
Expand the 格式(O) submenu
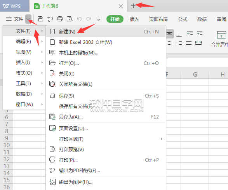point(24,73)
